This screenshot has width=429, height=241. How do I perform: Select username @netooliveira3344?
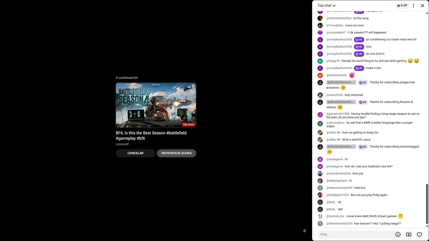[x=339, y=174]
